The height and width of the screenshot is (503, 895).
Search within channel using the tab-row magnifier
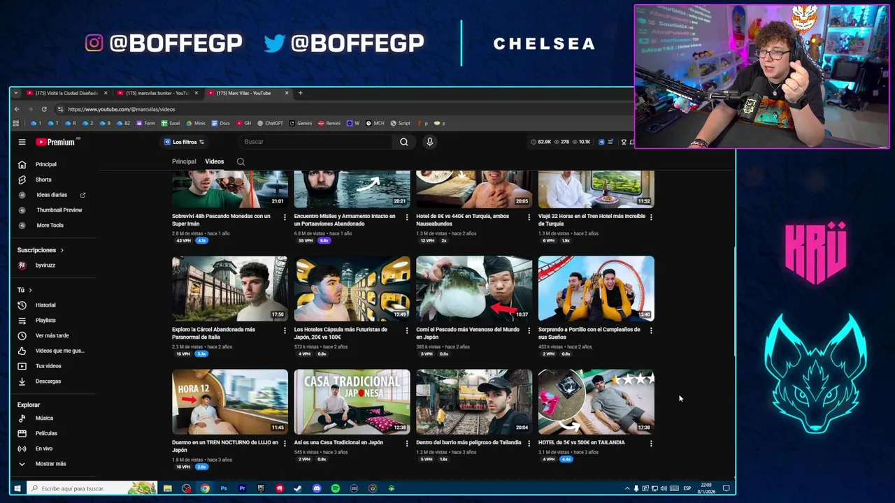(241, 162)
